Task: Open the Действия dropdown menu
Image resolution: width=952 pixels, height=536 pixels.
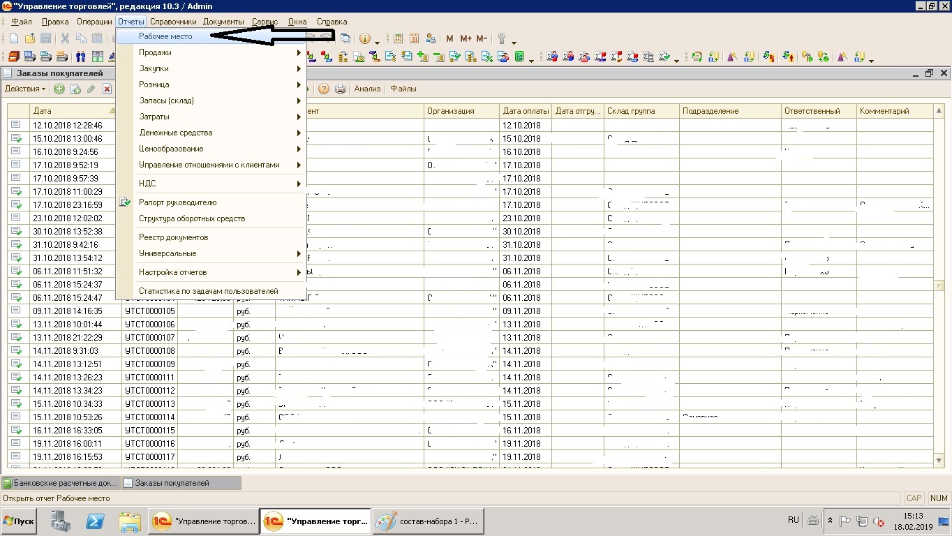Action: 24,89
